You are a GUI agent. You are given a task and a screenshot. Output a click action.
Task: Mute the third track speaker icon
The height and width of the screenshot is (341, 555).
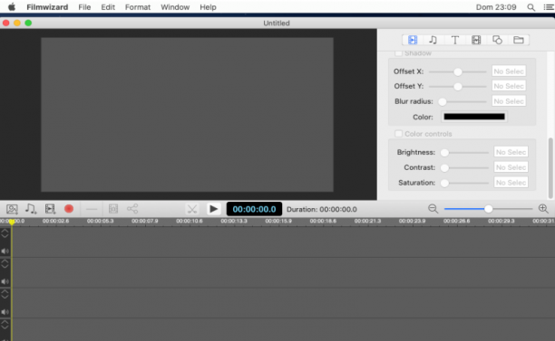5,312
